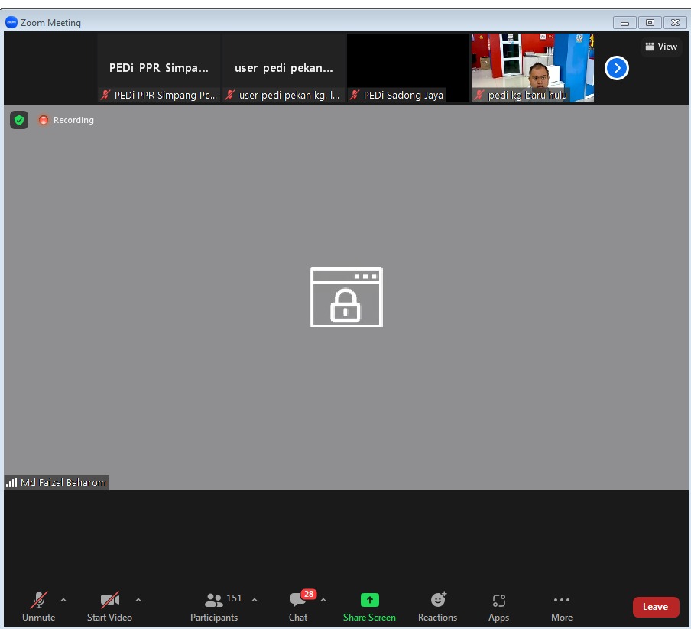Show next participants with blue arrow

tap(616, 68)
